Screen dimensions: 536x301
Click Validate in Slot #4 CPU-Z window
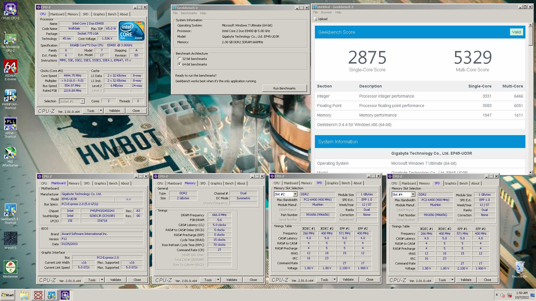[x=466, y=280]
